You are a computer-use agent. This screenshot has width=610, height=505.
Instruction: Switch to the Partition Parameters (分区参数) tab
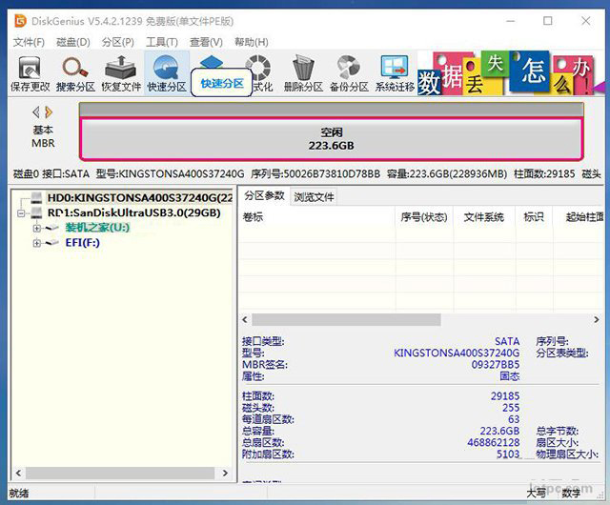click(x=264, y=195)
